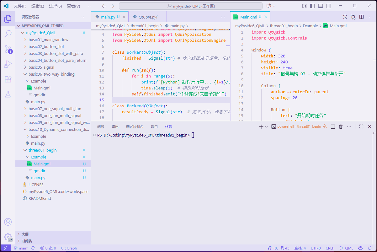
Task: Open Copilot status icon in status bar
Action: tap(360, 248)
